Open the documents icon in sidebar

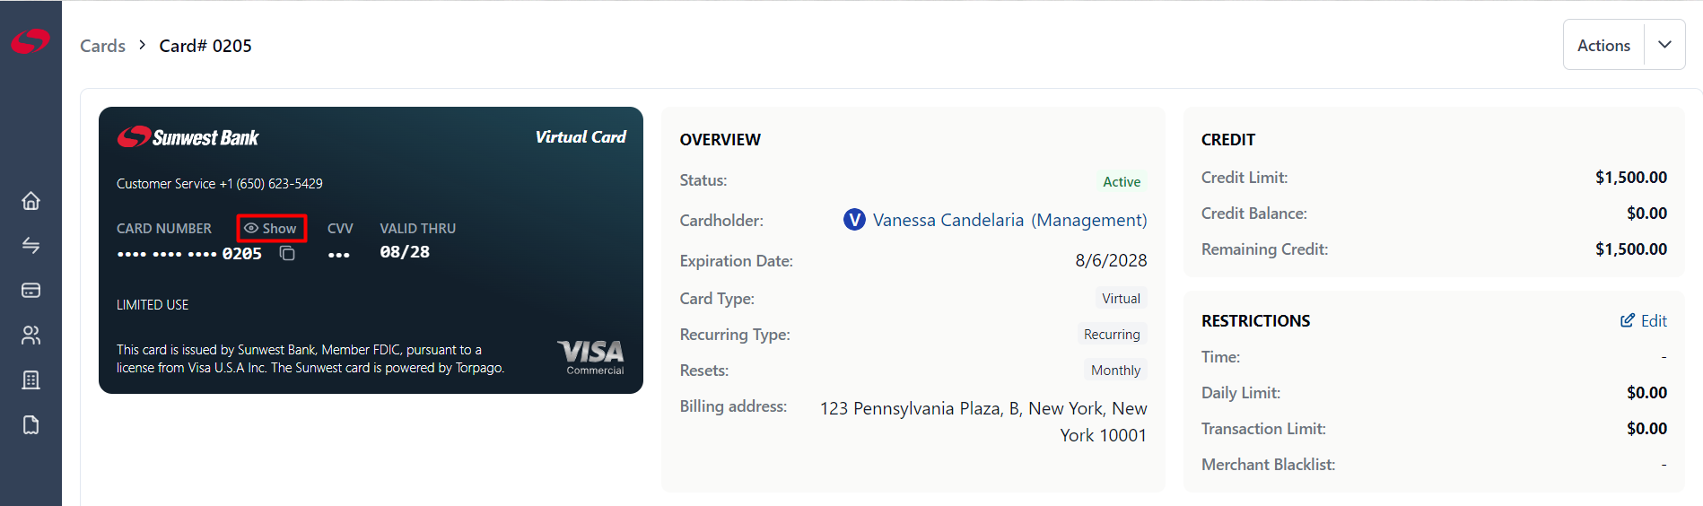click(31, 425)
